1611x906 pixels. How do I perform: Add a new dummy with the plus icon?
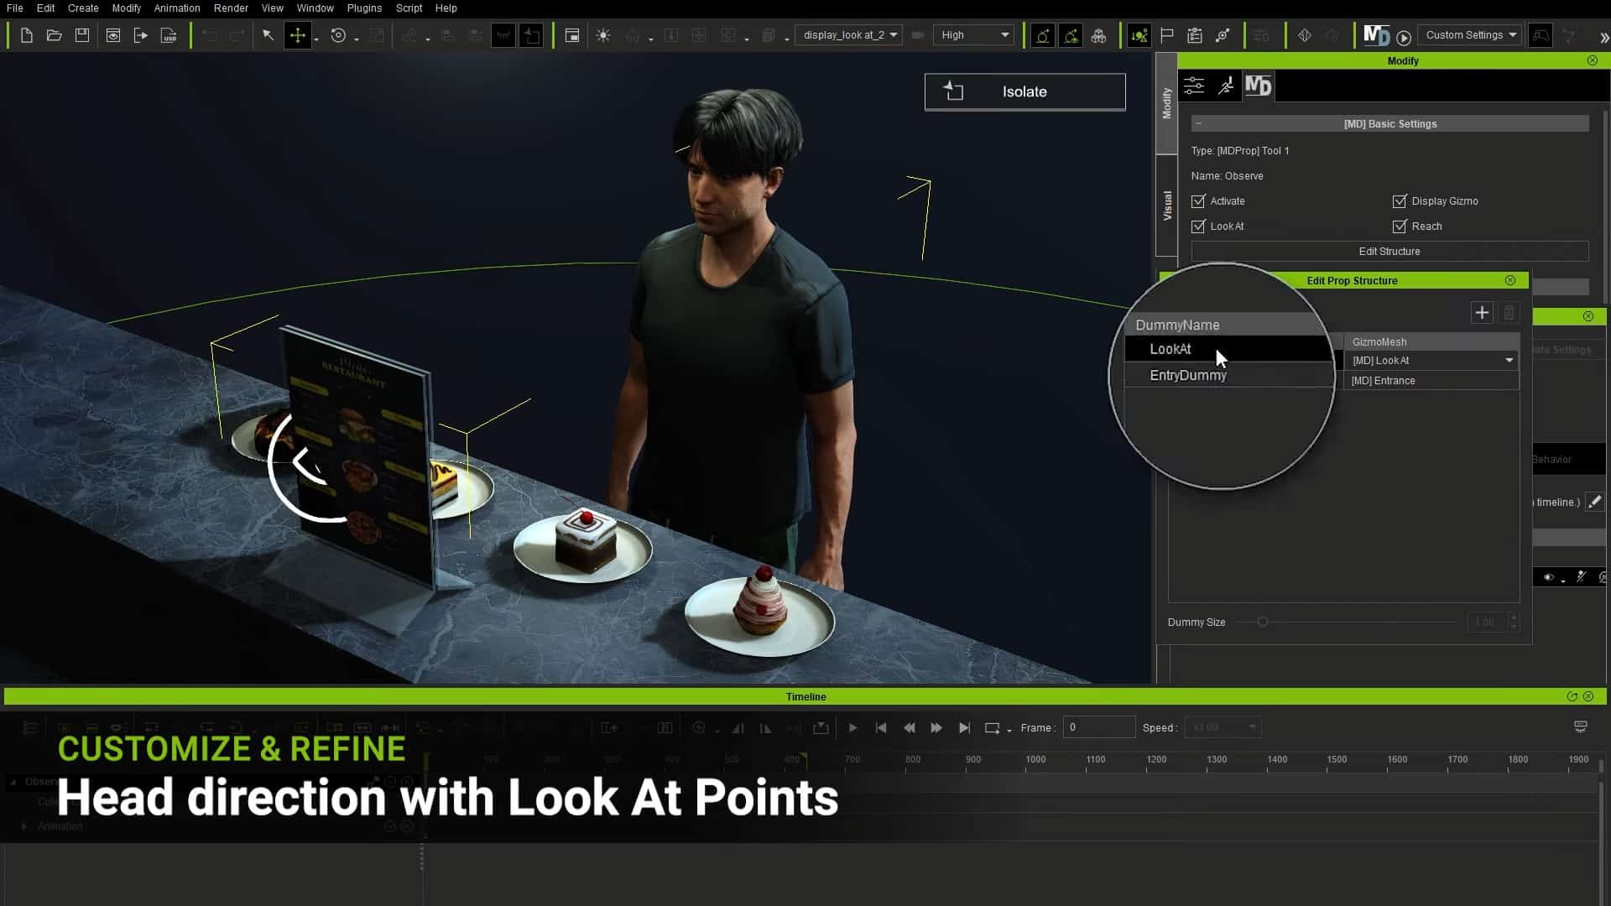[1482, 312]
